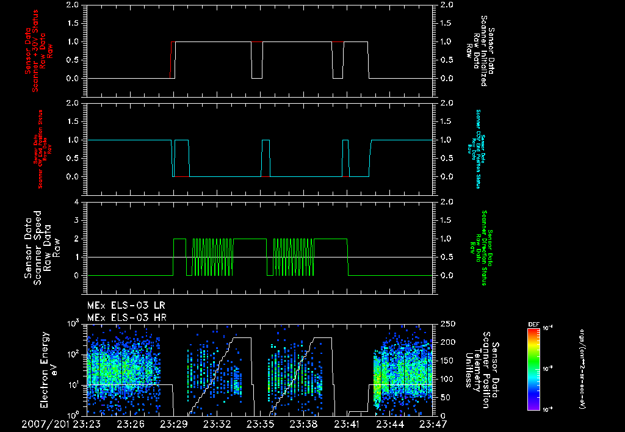Select the 23:44 time axis label
This screenshot has height=432, width=625.
390,424
